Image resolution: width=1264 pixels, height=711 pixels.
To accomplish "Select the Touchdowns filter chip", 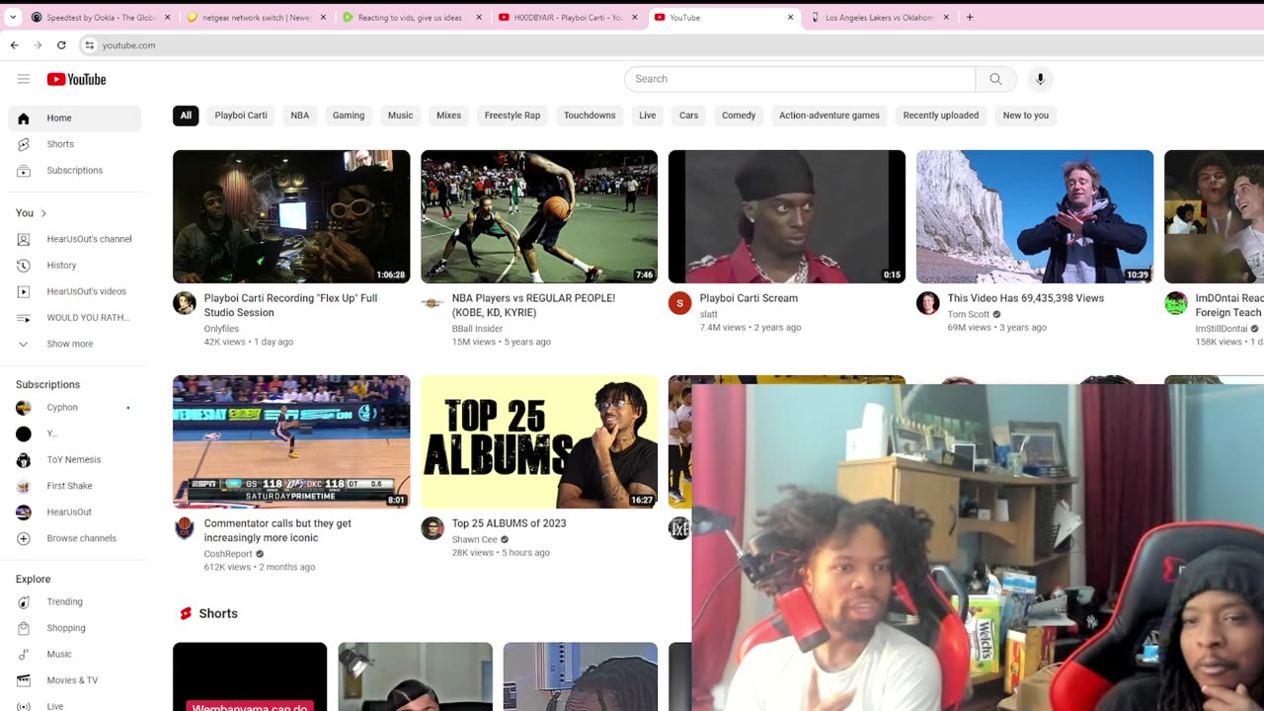I will click(x=590, y=116).
